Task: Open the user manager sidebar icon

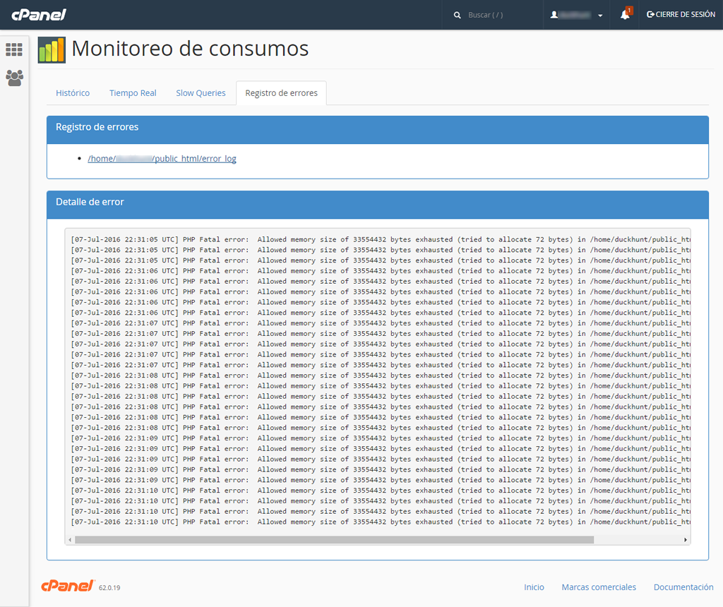Action: [14, 77]
